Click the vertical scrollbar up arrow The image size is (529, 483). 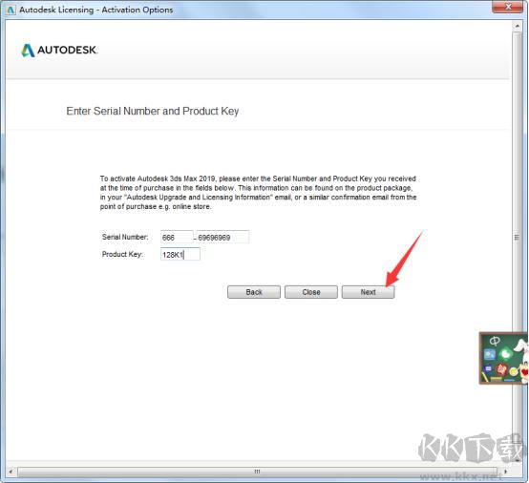(x=517, y=26)
